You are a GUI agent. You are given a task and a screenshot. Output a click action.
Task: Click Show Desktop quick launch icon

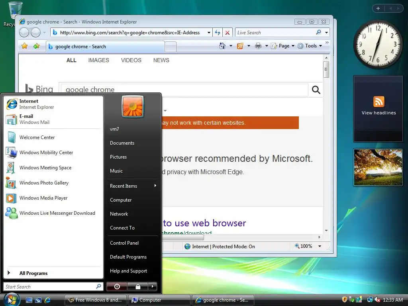(29, 300)
